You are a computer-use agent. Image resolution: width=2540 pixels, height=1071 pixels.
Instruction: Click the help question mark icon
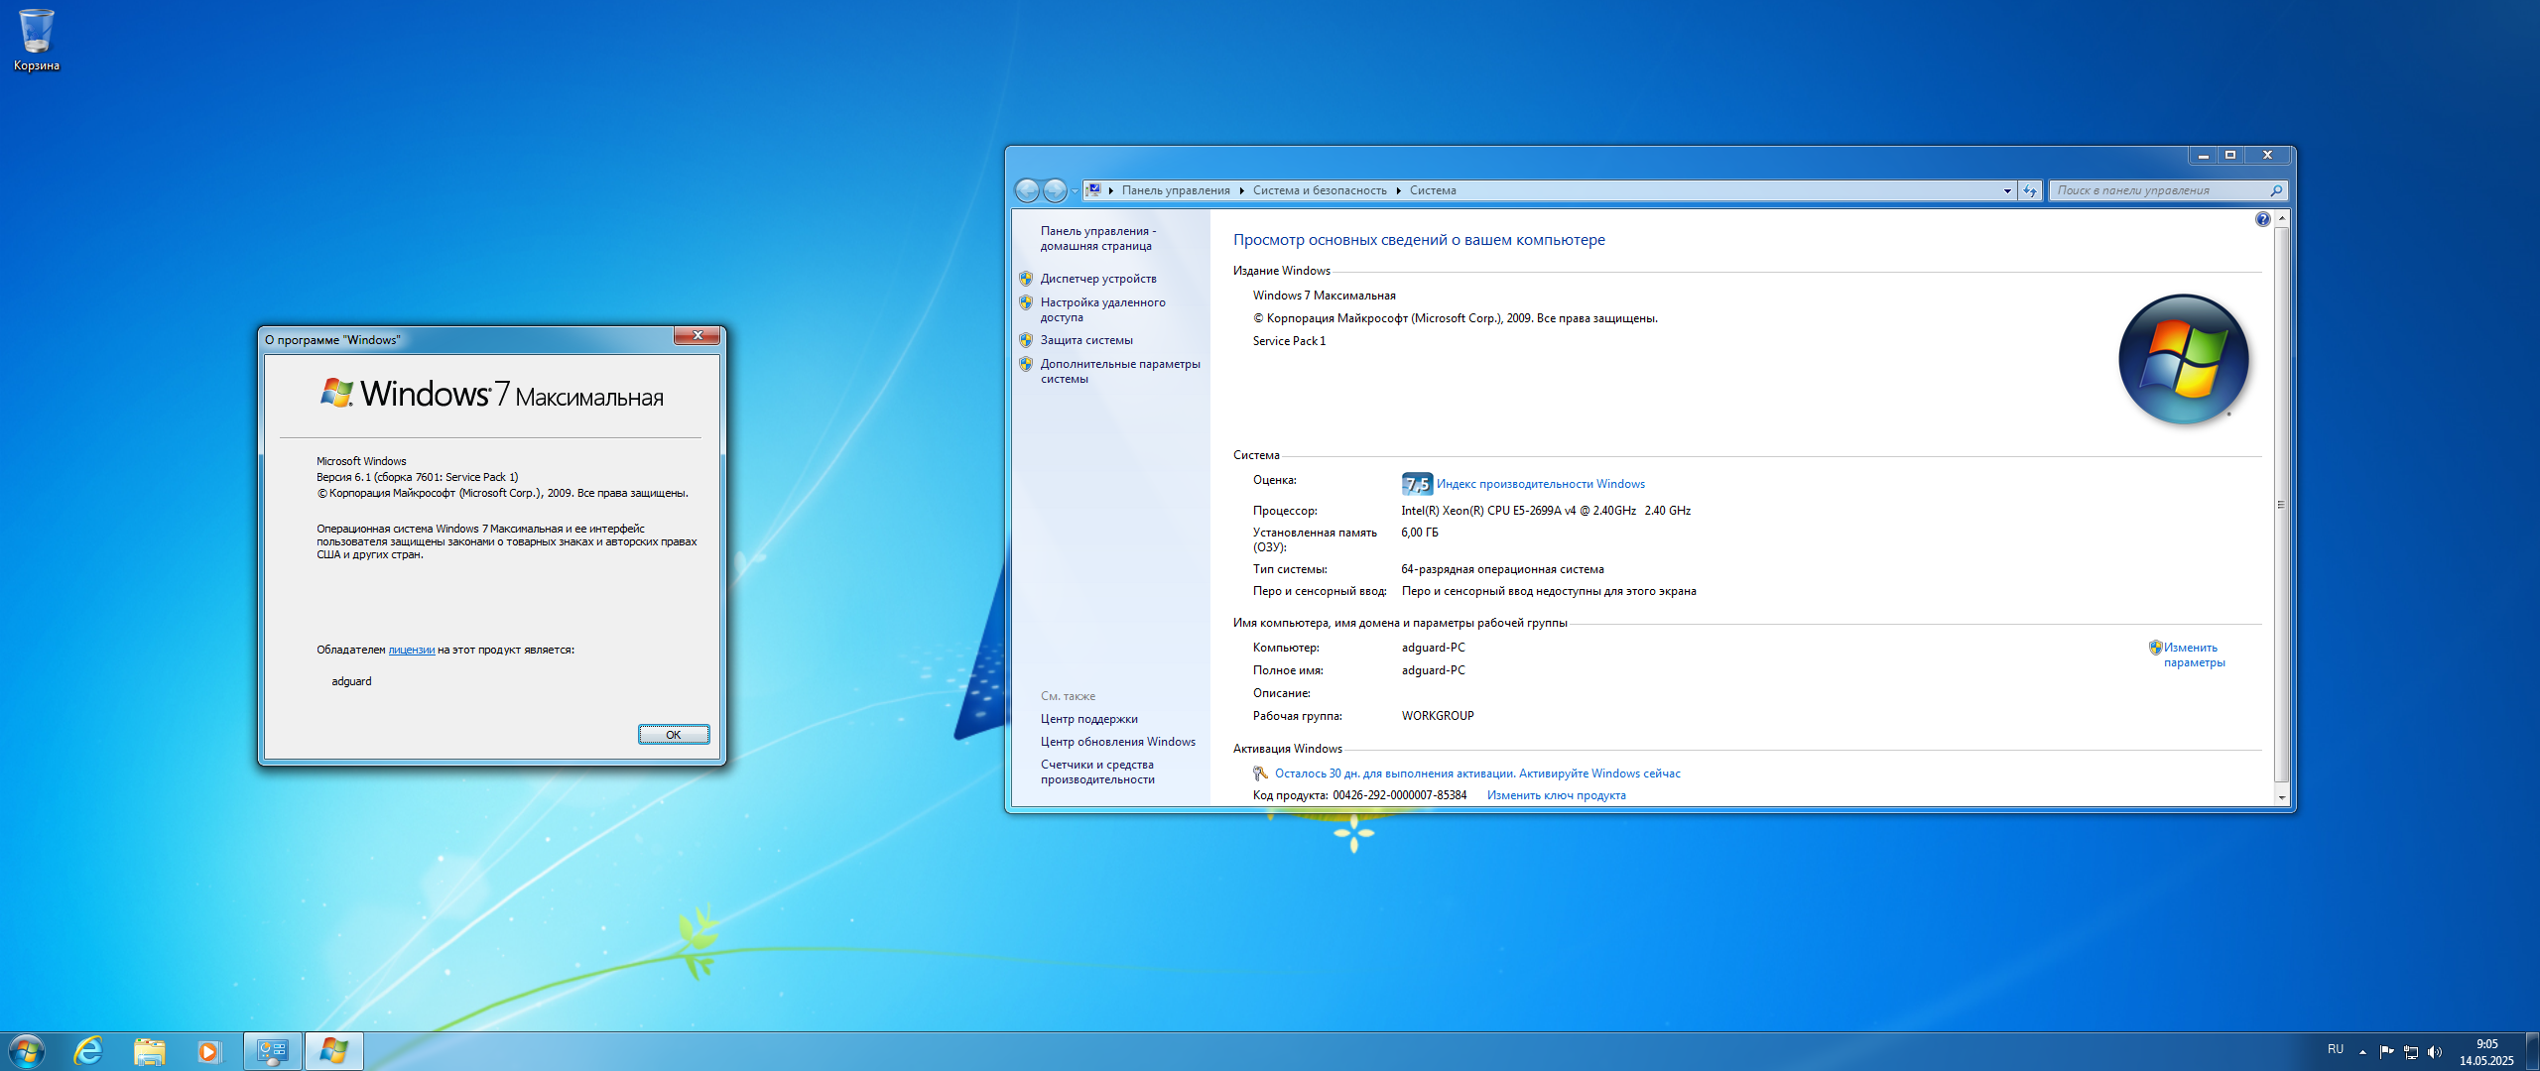(x=2262, y=219)
